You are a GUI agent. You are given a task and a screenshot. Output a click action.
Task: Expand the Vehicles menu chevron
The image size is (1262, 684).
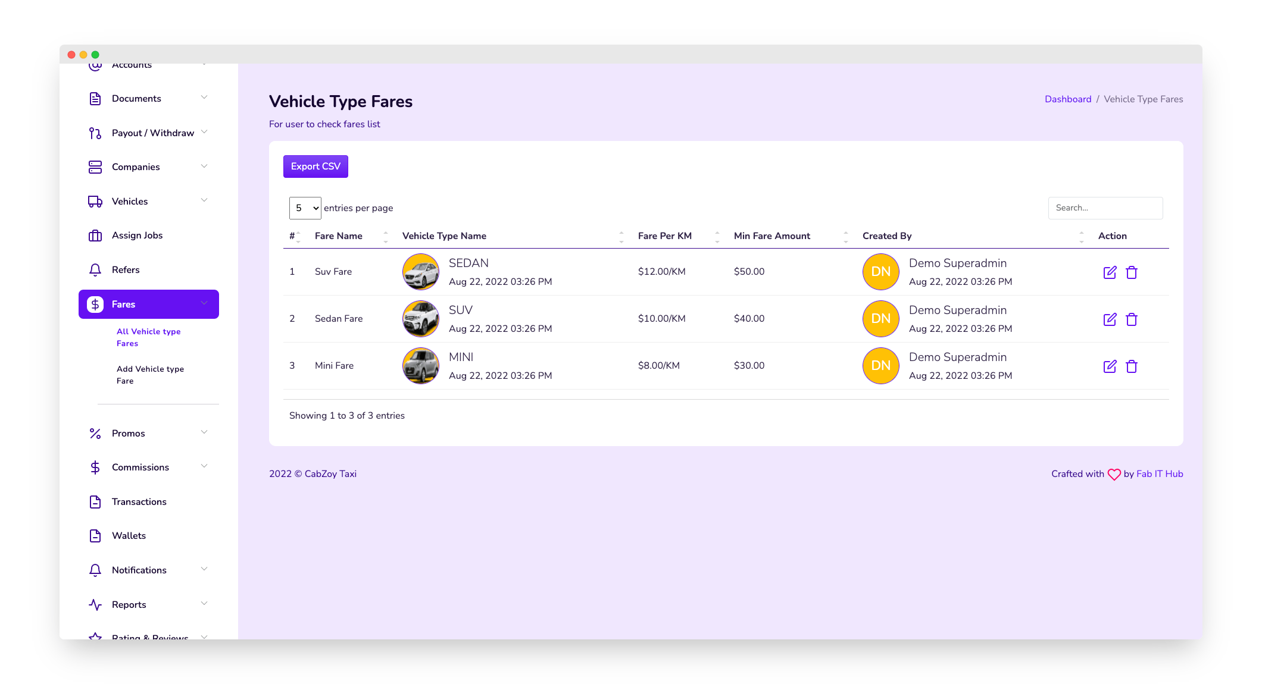click(204, 200)
